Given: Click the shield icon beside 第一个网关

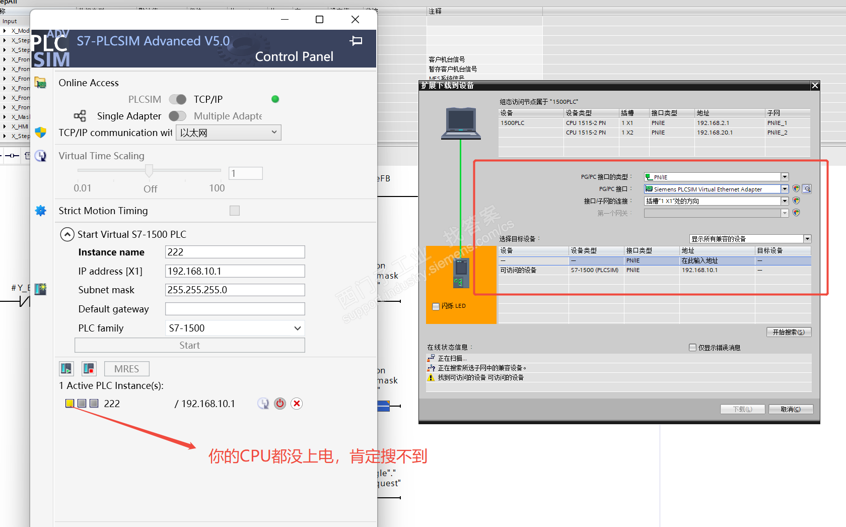Looking at the screenshot, I should 796,213.
